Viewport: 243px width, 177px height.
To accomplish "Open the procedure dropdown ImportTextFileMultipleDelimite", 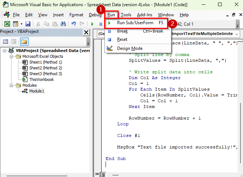I will (x=236, y=34).
